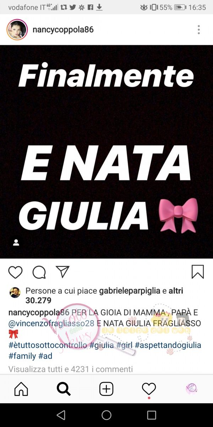Create new post with plus icon
The height and width of the screenshot is (427, 213).
pos(106,389)
